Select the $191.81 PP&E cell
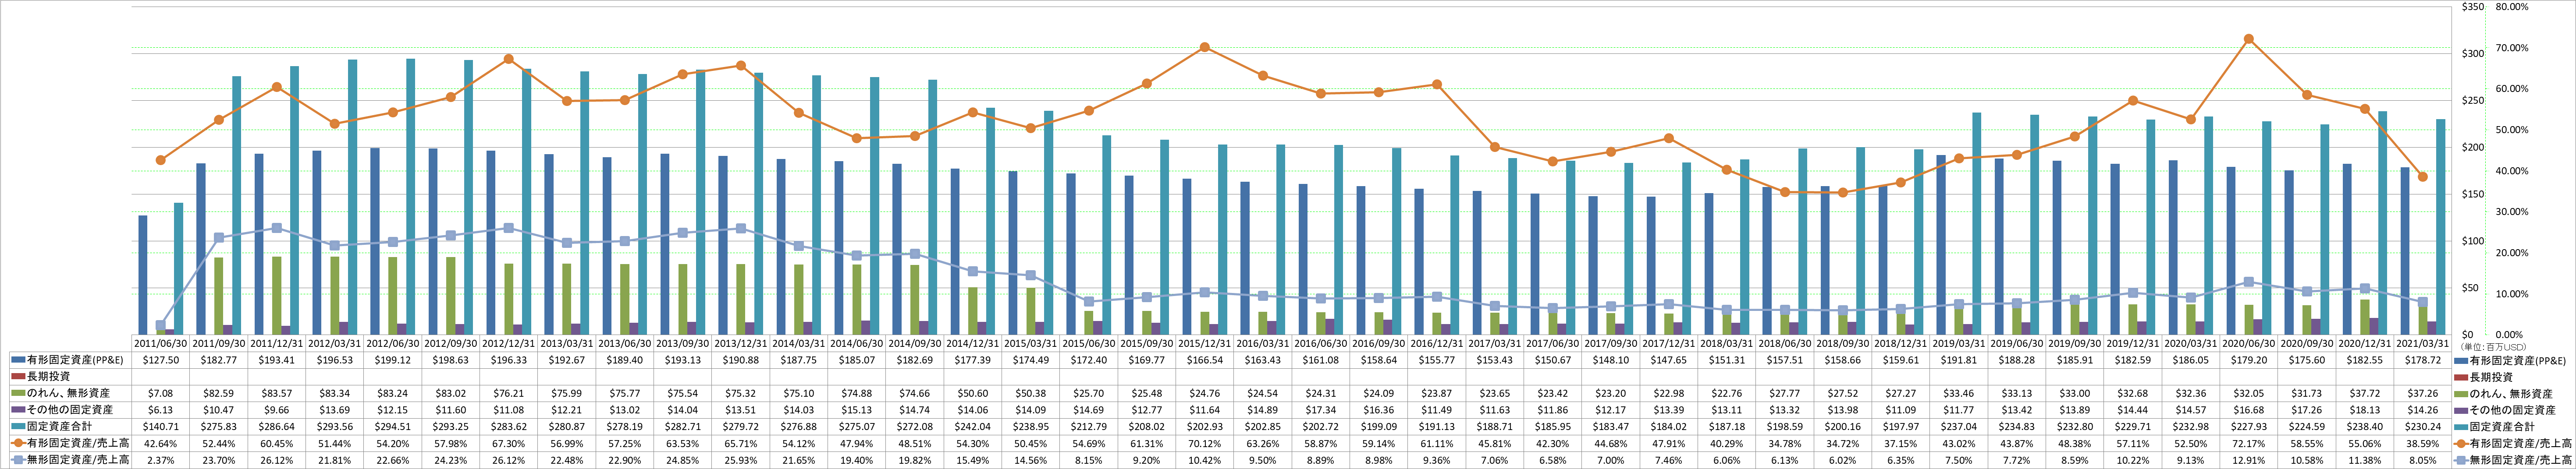The image size is (2576, 469). pyautogui.click(x=1959, y=360)
